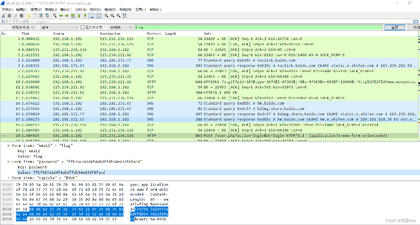Select packet 20 POST /user.php row
The width and height of the screenshot is (420, 225).
tap(209, 135)
